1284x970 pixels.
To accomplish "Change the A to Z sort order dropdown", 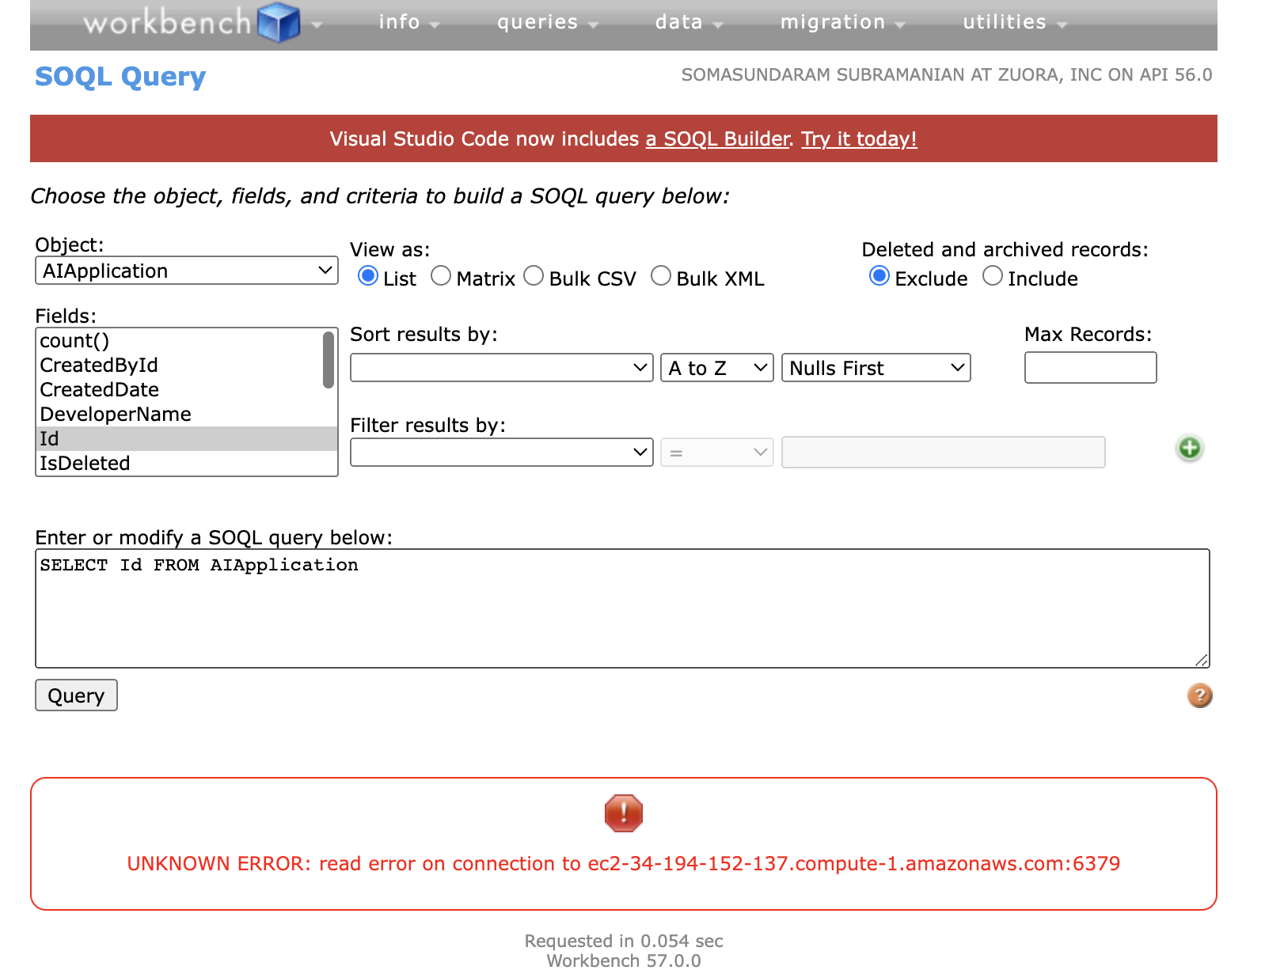I will 716,367.
